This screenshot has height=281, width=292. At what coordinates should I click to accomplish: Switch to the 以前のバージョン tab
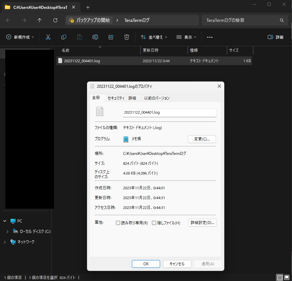coord(156,98)
